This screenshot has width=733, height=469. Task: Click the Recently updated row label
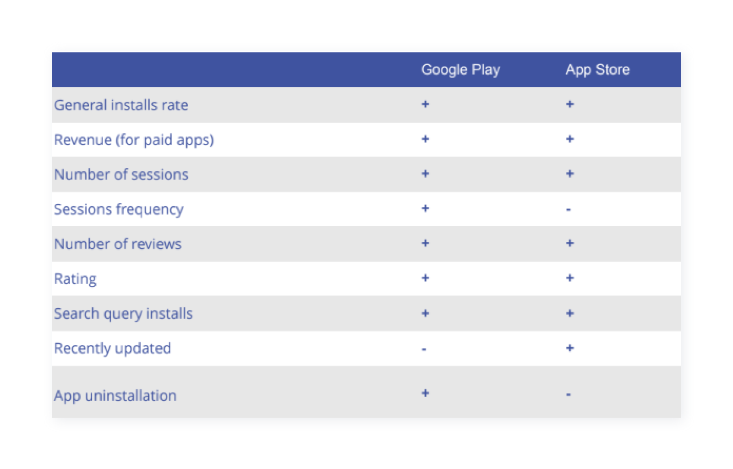tap(112, 349)
